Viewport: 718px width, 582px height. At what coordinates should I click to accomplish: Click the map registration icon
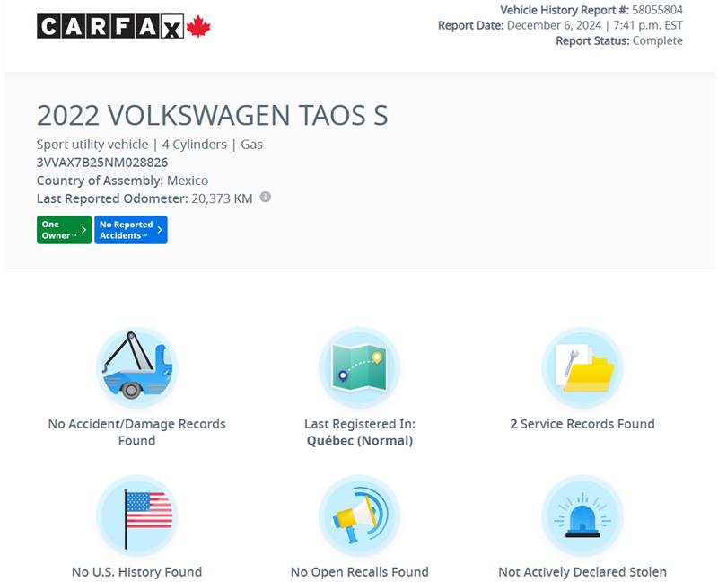click(x=360, y=367)
